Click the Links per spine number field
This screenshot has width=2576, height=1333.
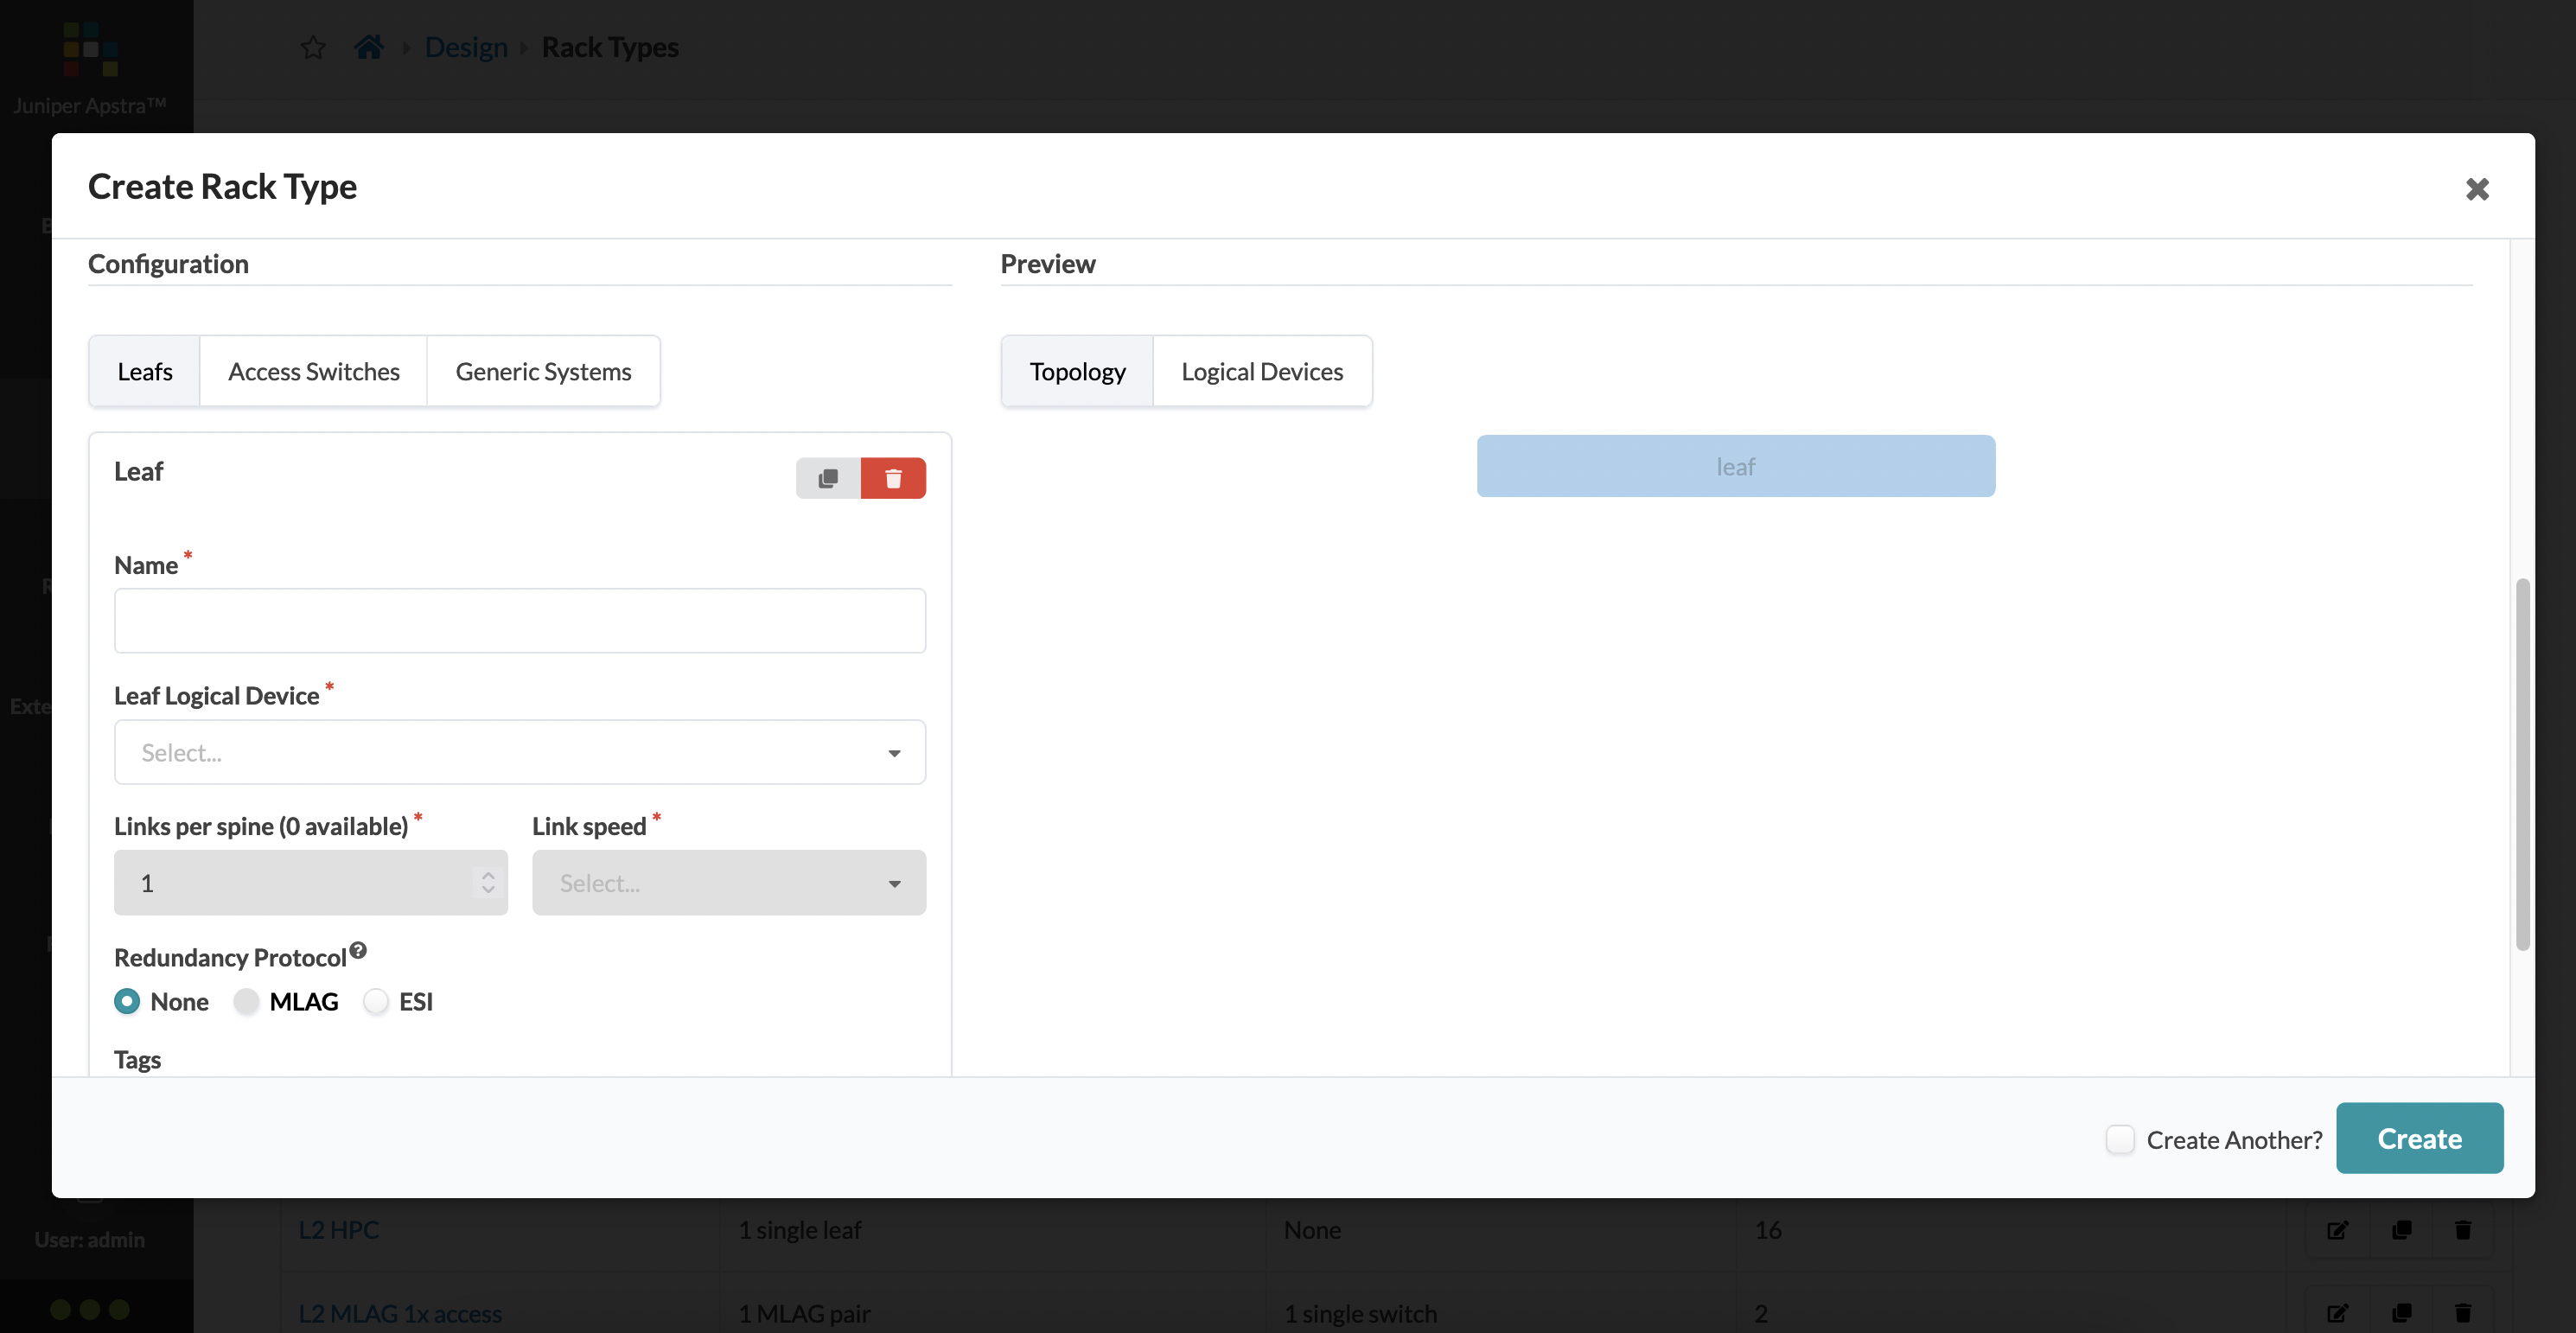point(311,882)
